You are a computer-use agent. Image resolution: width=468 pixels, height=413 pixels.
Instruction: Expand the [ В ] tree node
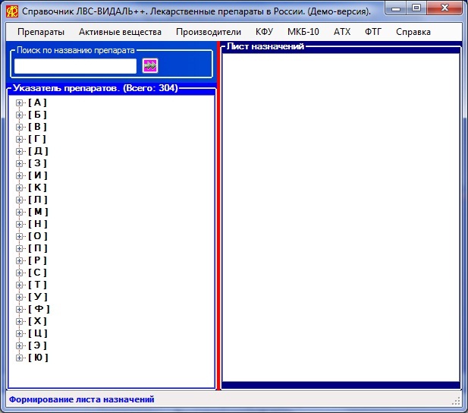[x=19, y=127]
